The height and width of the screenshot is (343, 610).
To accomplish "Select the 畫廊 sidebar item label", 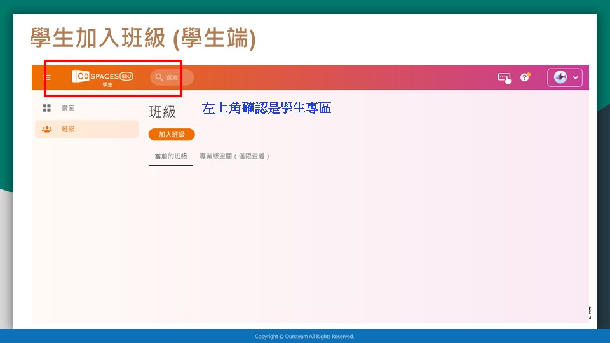I will pyautogui.click(x=68, y=108).
